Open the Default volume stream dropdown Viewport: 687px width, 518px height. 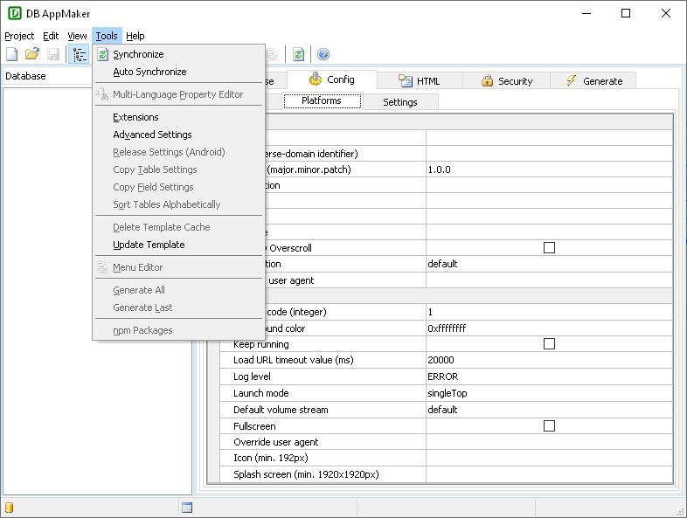tap(548, 410)
